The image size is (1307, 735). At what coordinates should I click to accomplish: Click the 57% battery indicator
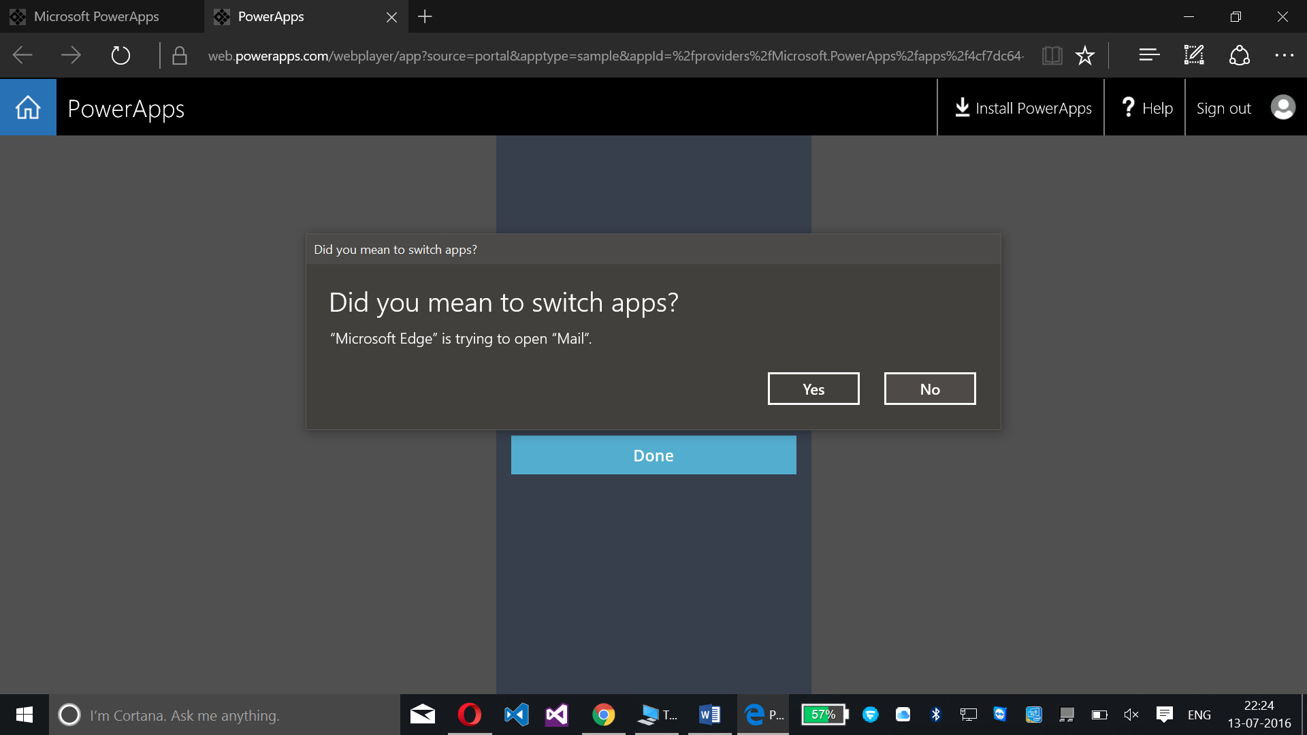tap(824, 715)
